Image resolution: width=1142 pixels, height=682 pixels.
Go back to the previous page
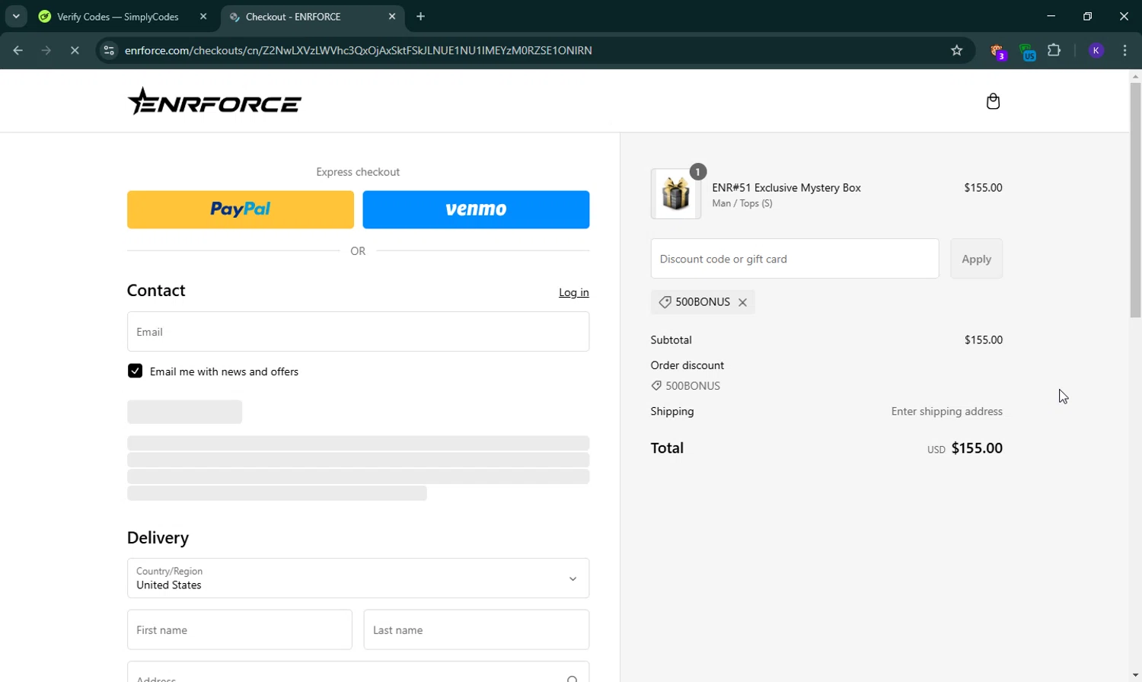point(18,50)
